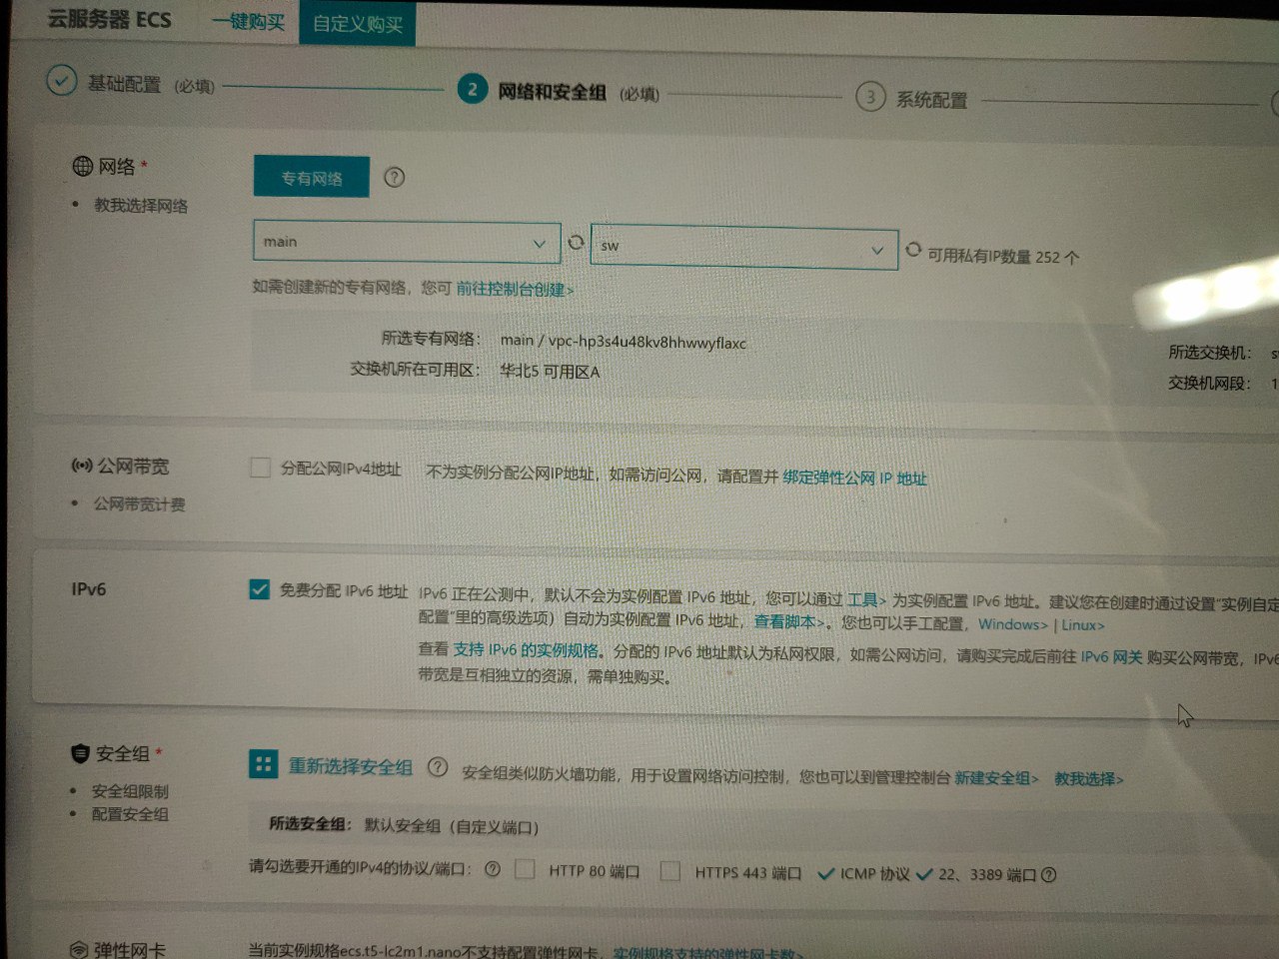Click the grid icon for 重新选择安全组
This screenshot has width=1279, height=959.
(x=263, y=765)
